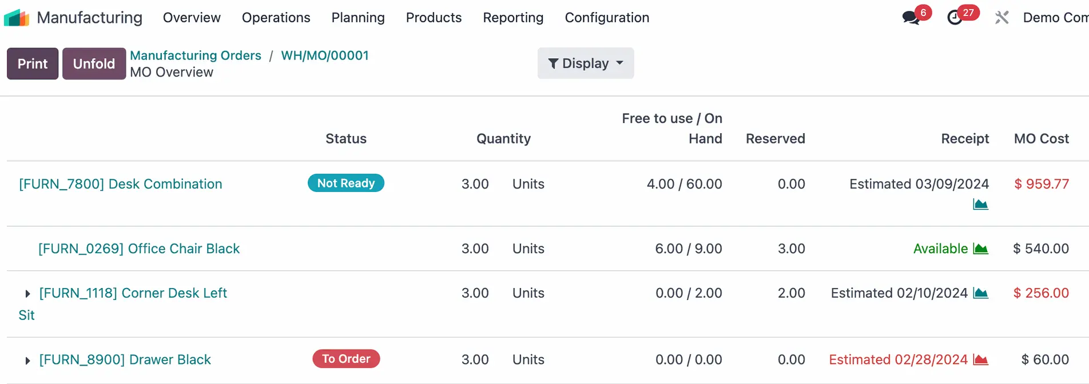
Task: Click the Status column header
Action: pos(346,139)
